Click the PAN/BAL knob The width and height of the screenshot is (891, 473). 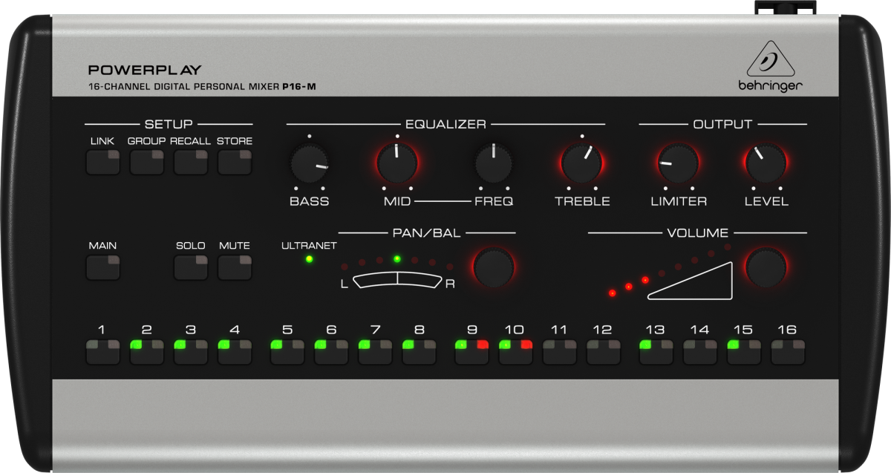point(494,267)
